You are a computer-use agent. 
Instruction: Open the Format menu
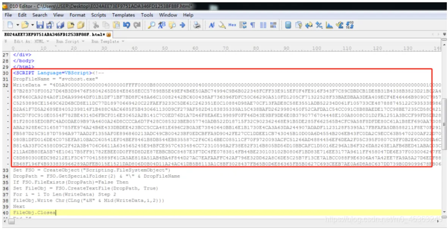point(77,15)
